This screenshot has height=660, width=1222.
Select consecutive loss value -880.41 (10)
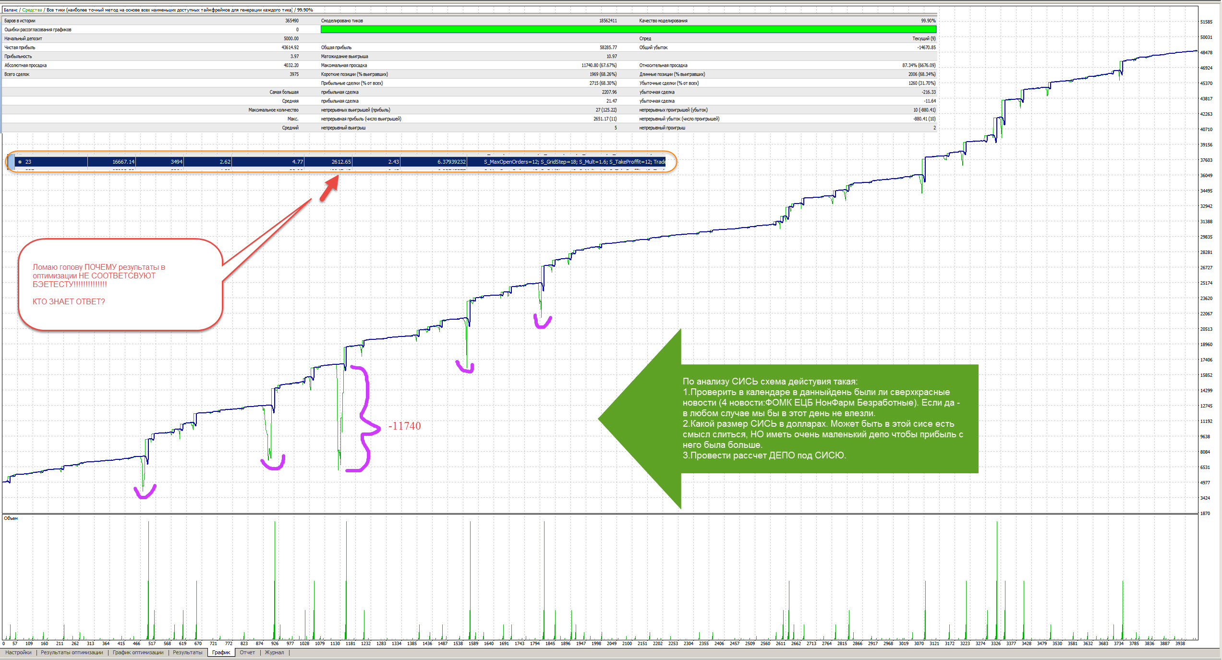pos(924,119)
